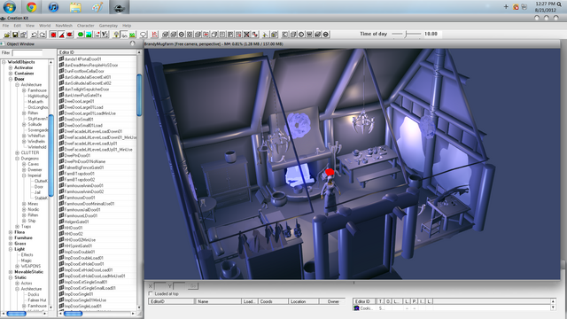This screenshot has width=567, height=319.
Task: Click the Windows Start orb
Action: (10, 7)
